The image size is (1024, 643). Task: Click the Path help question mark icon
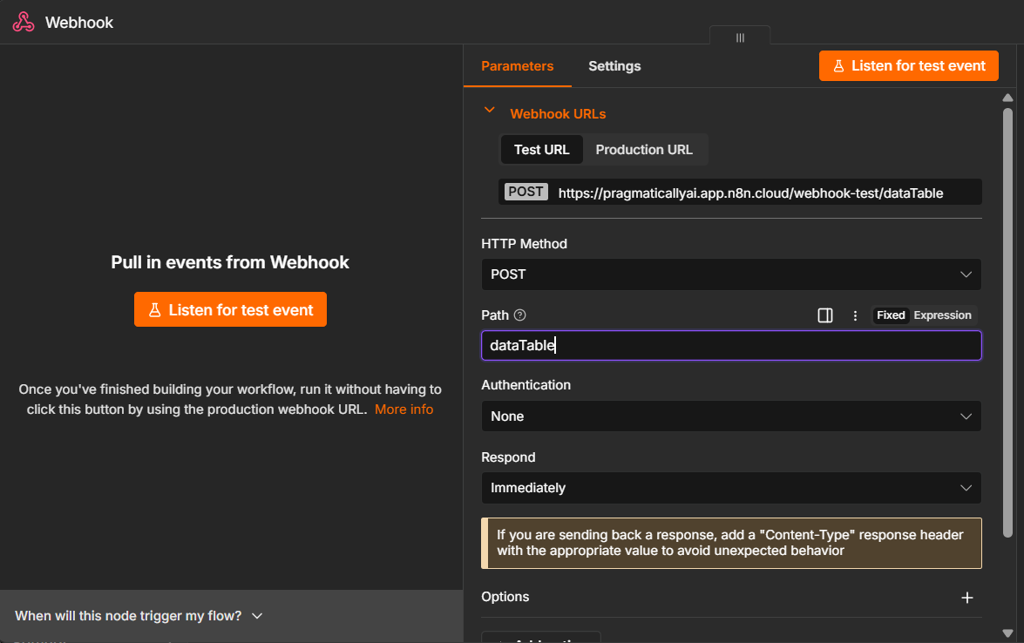519,315
